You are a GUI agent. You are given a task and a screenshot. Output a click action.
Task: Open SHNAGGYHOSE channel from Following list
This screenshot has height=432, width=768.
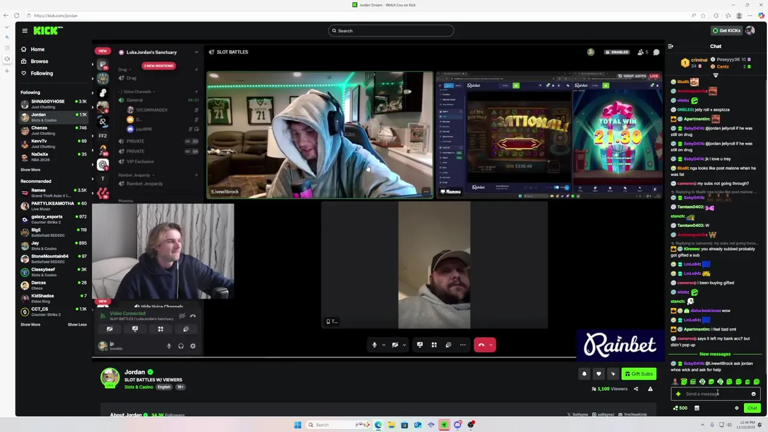pos(53,104)
